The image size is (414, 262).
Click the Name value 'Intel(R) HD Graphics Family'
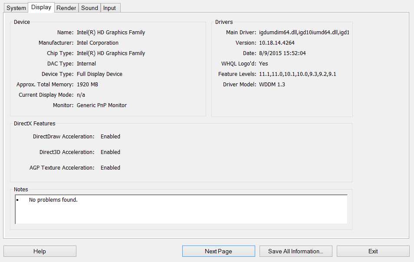tap(111, 33)
